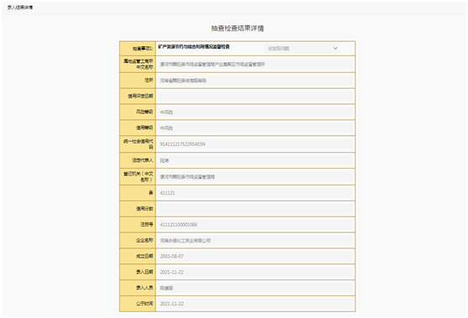The image size is (468, 318).
Task: Click the 统一社会信用代码 field
Action: tap(255, 144)
